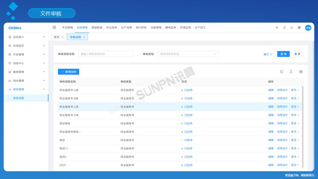Open the notifications bell icon
This screenshot has width=318, height=179.
[284, 28]
